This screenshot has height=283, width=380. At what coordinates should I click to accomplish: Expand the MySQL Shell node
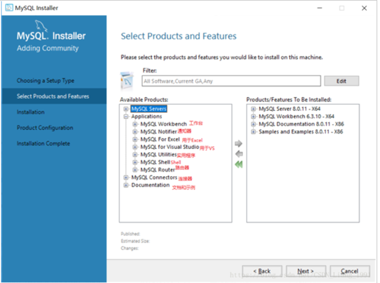[x=135, y=162]
